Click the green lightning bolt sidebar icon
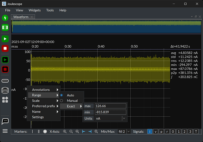Screen dimensions: 203x142 5,18
